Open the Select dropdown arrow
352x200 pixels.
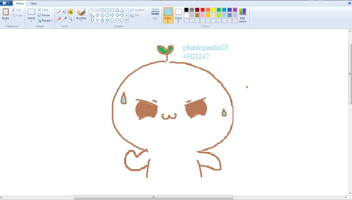[31, 21]
